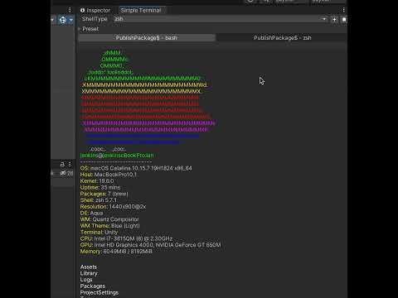Click the Packages entry in directory listing
This screenshot has height=298, width=398.
(x=93, y=286)
